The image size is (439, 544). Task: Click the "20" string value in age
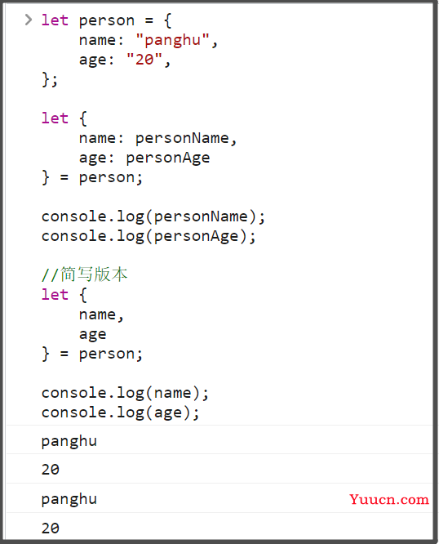click(144, 60)
